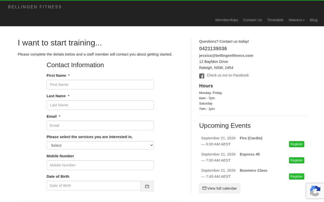Open the Contact Us nav link
The image size is (324, 202).
click(x=252, y=20)
